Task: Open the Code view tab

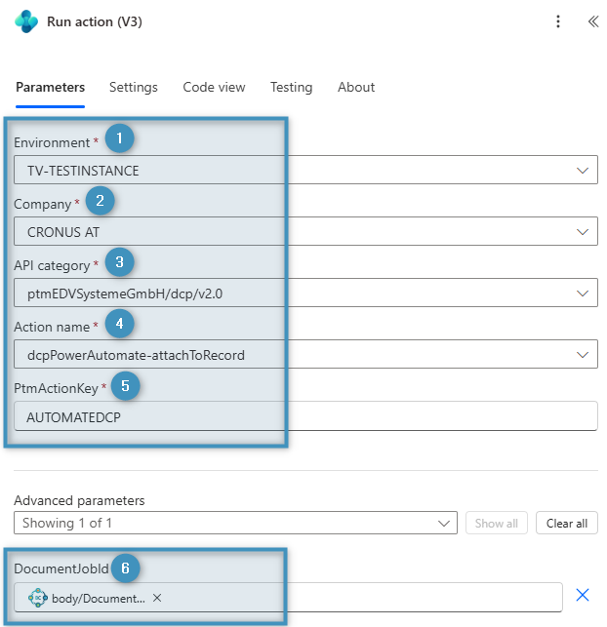Action: point(214,87)
